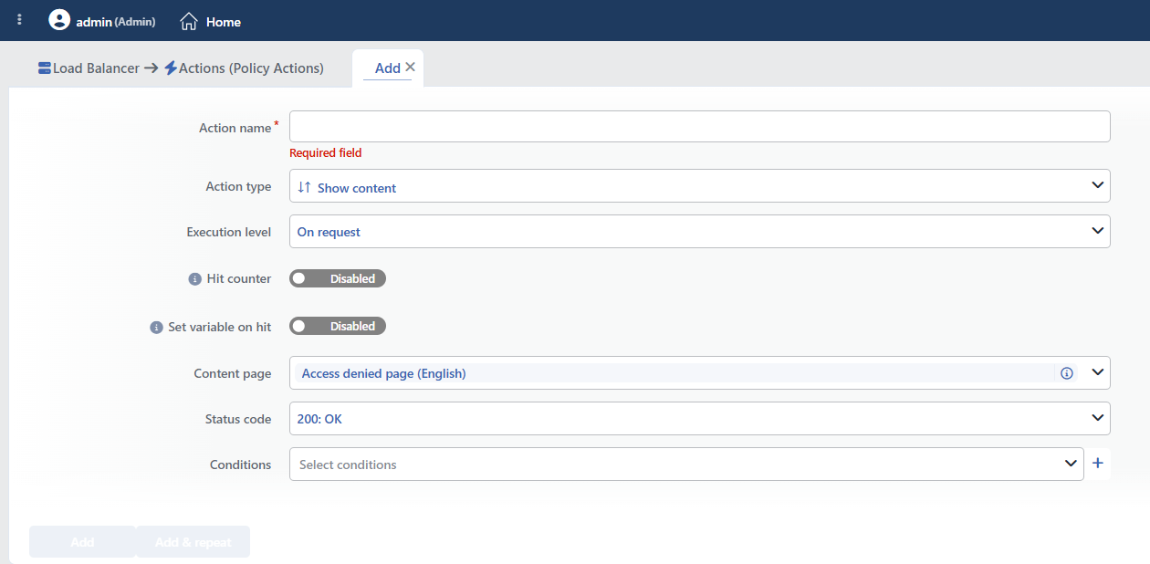The height and width of the screenshot is (564, 1150).
Task: Click the Execution level label
Action: 229,232
